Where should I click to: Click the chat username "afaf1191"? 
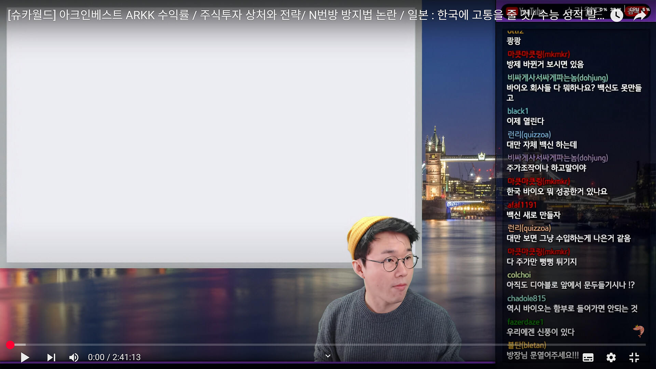(522, 205)
